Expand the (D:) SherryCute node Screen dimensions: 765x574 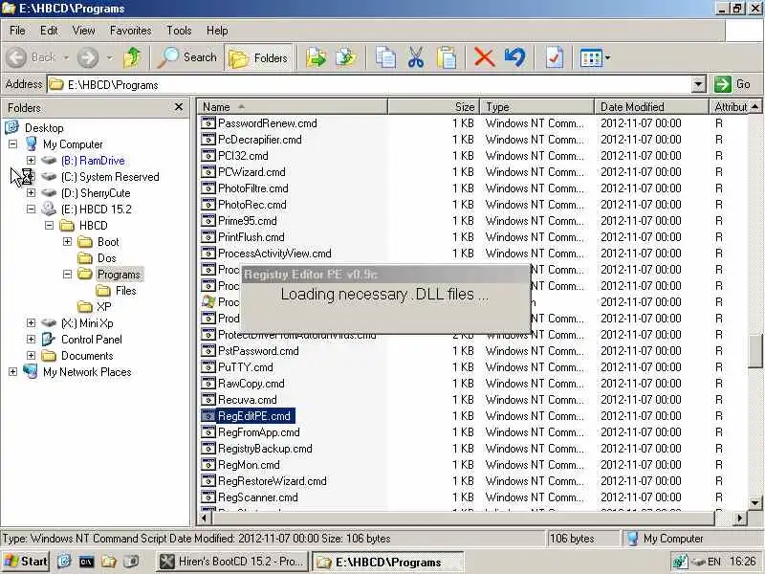pos(31,193)
